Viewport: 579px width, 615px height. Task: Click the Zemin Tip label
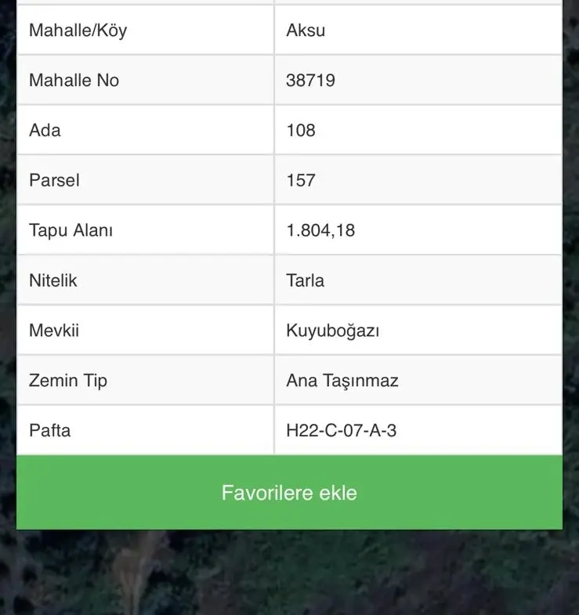(x=68, y=381)
